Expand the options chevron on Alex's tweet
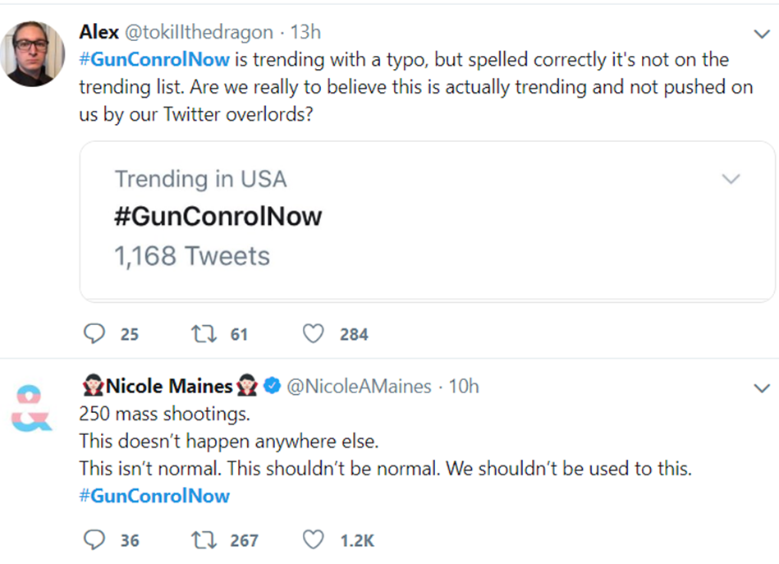 [762, 34]
